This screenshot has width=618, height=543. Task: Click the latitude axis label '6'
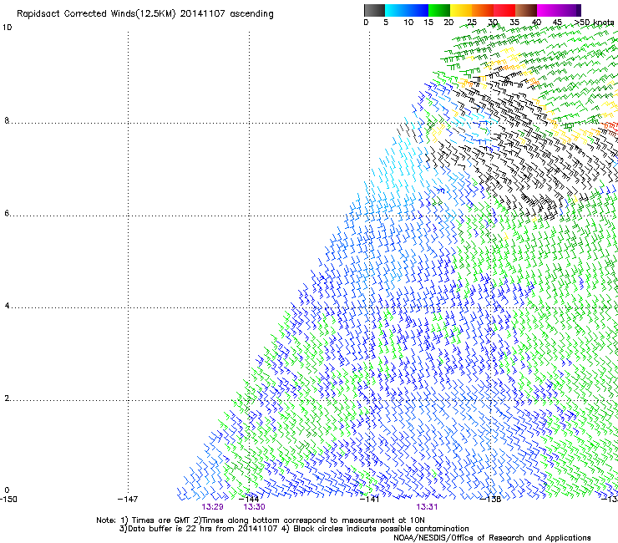coord(7,213)
